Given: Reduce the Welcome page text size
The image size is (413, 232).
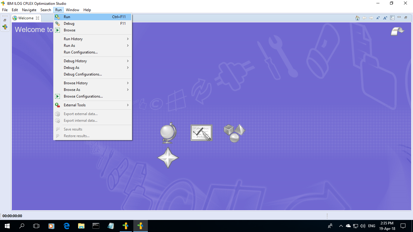Looking at the screenshot, I should pyautogui.click(x=378, y=18).
